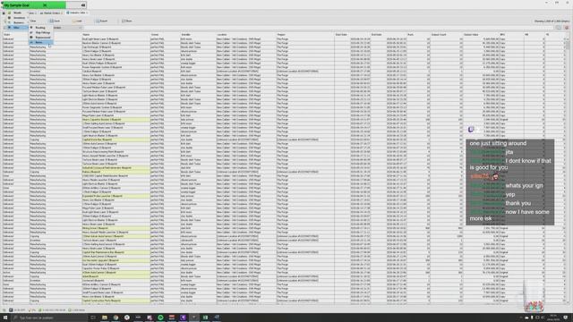
Task: Sort by the ME column header
Action: point(534,35)
